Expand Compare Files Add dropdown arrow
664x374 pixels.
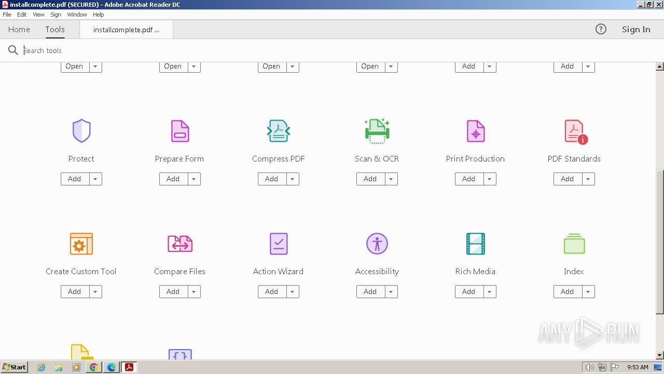click(194, 291)
